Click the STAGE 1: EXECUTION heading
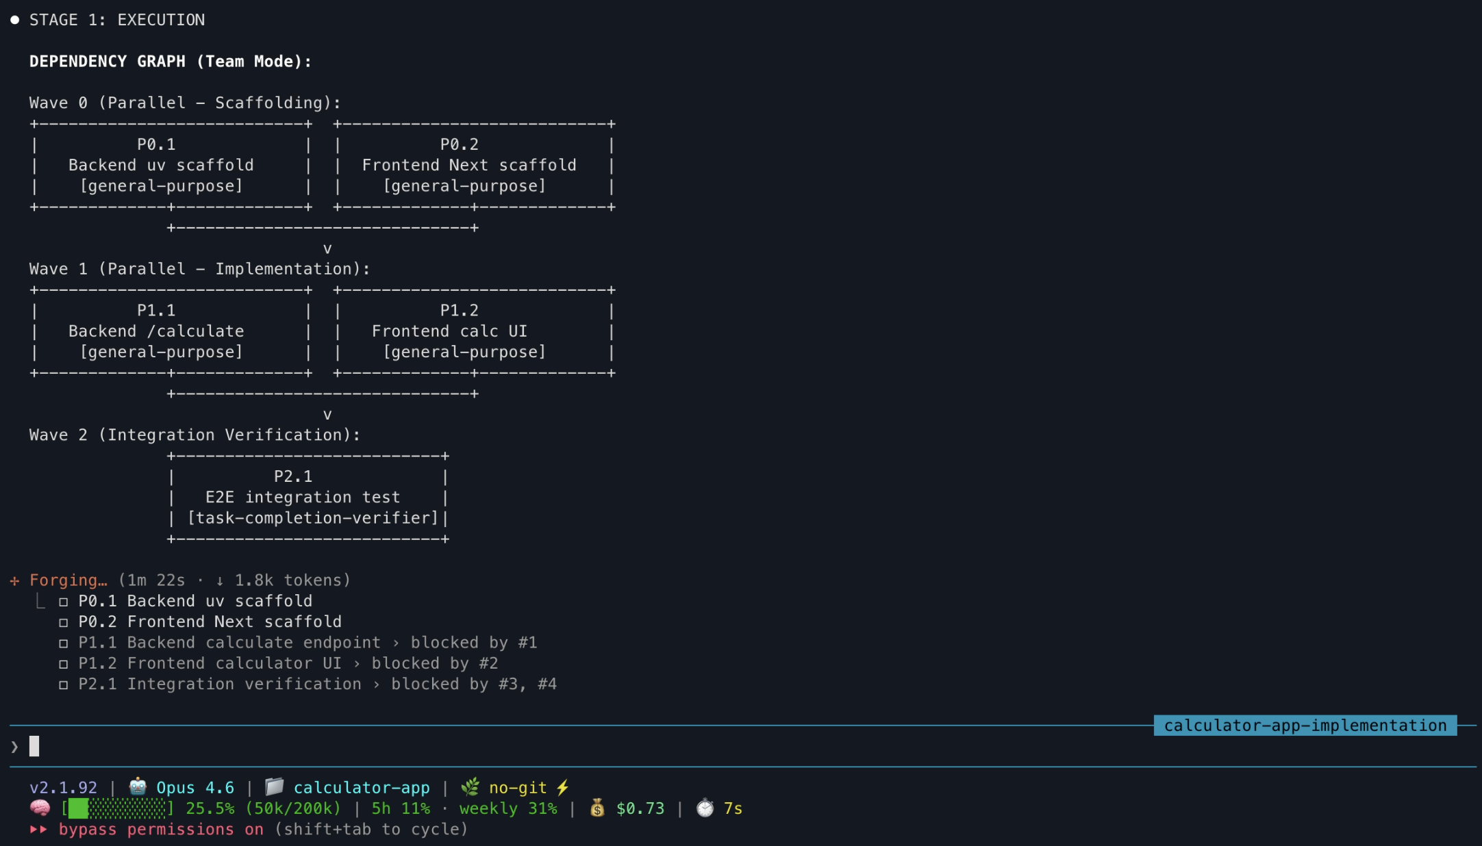The height and width of the screenshot is (846, 1482). pyautogui.click(x=117, y=20)
